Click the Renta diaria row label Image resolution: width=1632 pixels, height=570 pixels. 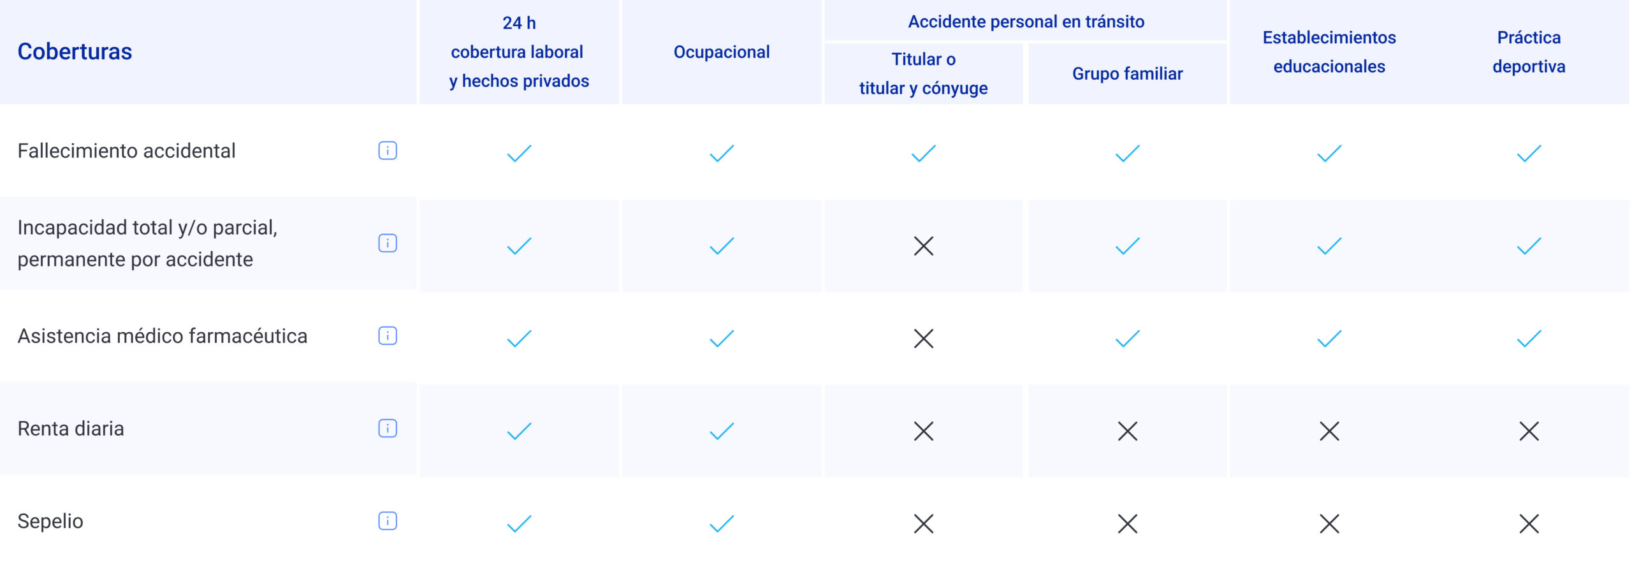71,429
